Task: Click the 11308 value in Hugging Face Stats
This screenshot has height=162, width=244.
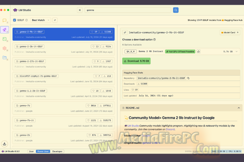Action: point(142,84)
